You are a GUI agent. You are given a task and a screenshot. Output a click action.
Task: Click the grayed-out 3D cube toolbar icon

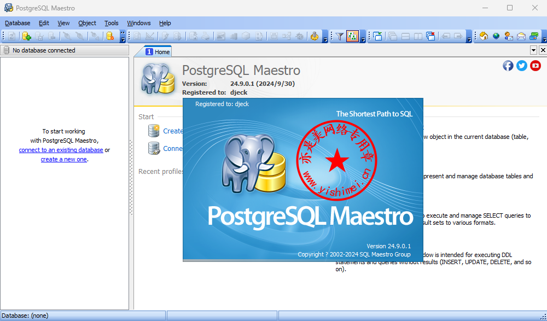click(246, 36)
